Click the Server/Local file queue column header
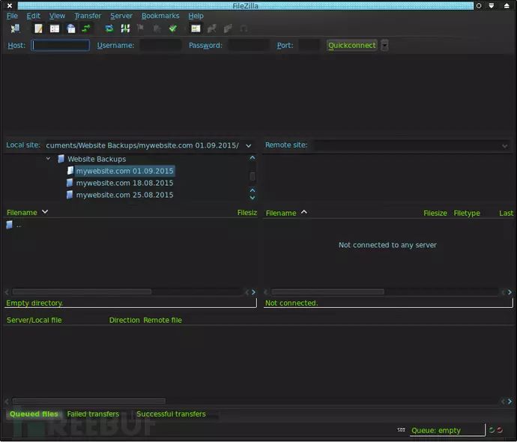 (34, 320)
